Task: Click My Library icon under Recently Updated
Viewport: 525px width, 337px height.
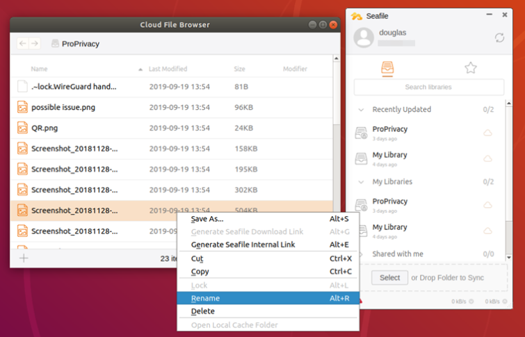Action: [362, 158]
